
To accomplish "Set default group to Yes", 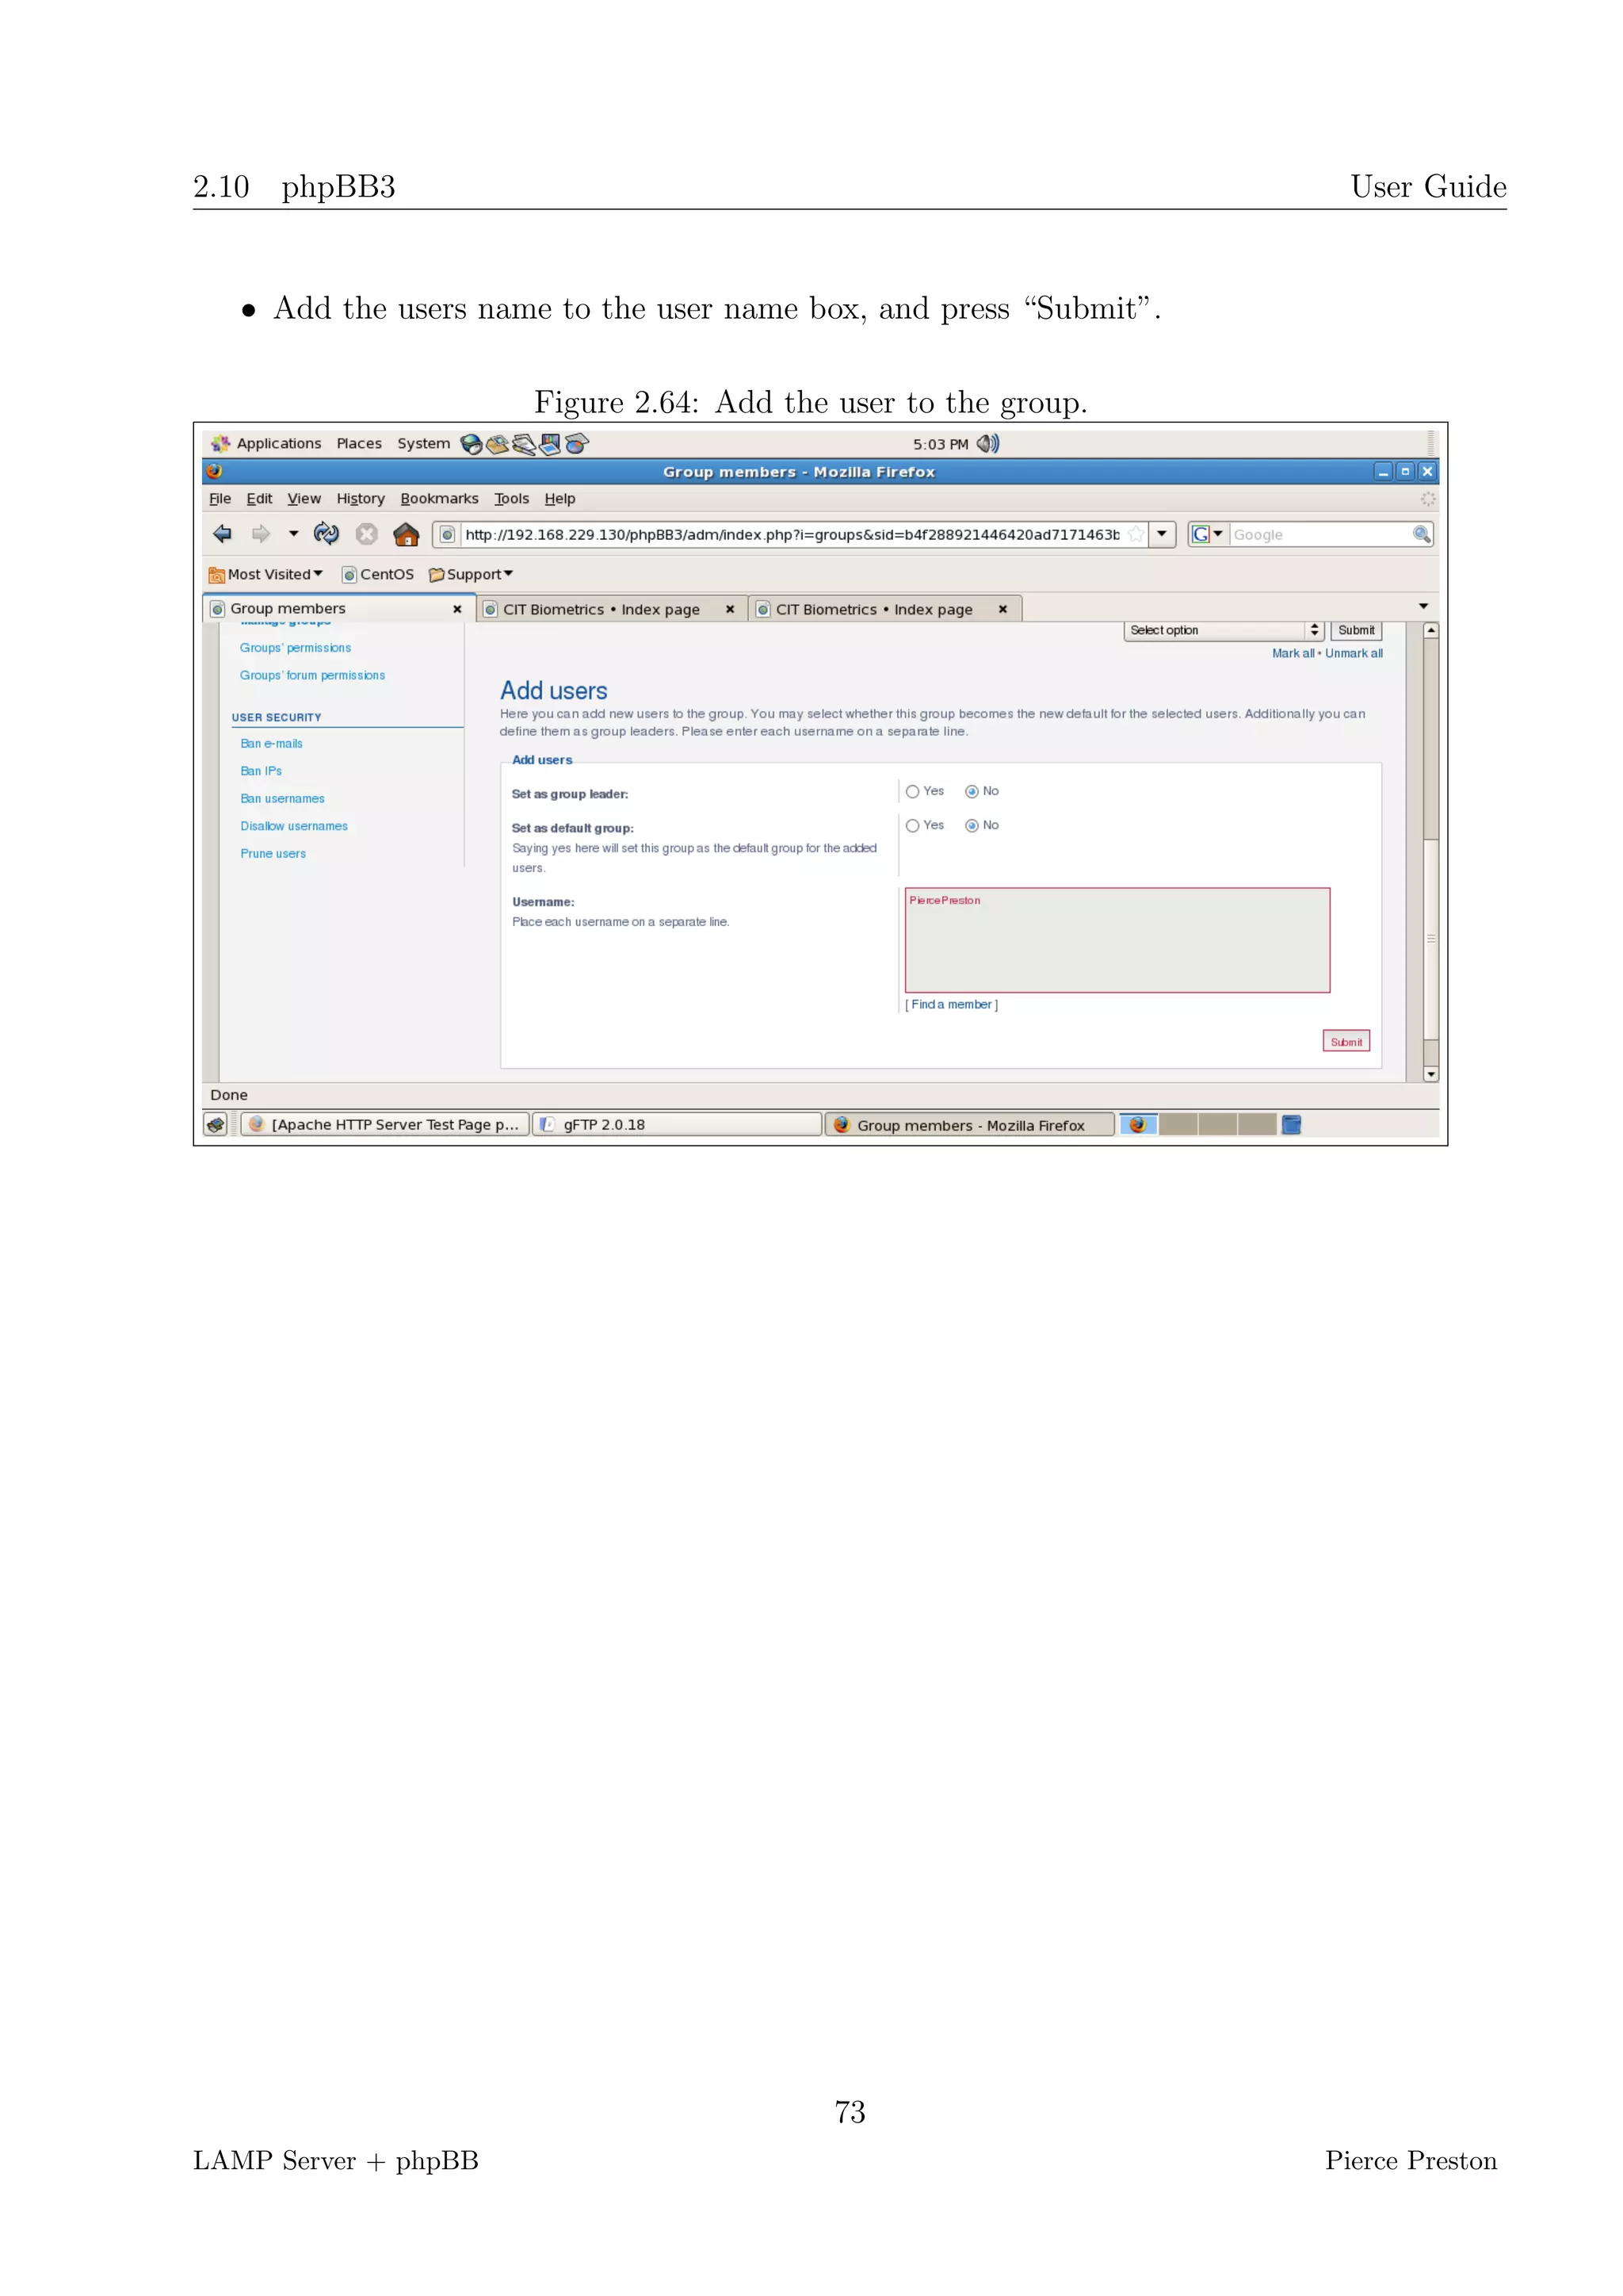I will pyautogui.click(x=912, y=826).
